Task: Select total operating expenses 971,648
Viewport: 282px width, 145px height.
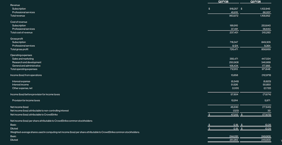Action: point(266,69)
